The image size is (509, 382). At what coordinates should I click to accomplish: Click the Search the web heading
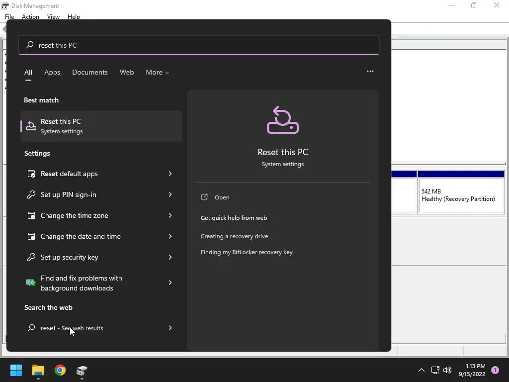pos(48,307)
